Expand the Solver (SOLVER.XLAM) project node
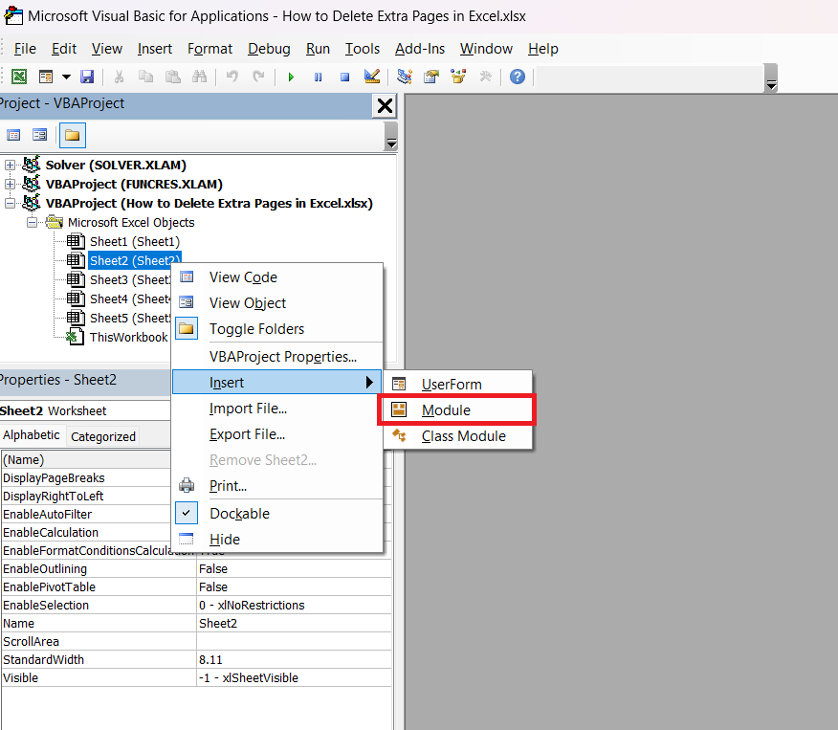838x730 pixels. tap(10, 165)
